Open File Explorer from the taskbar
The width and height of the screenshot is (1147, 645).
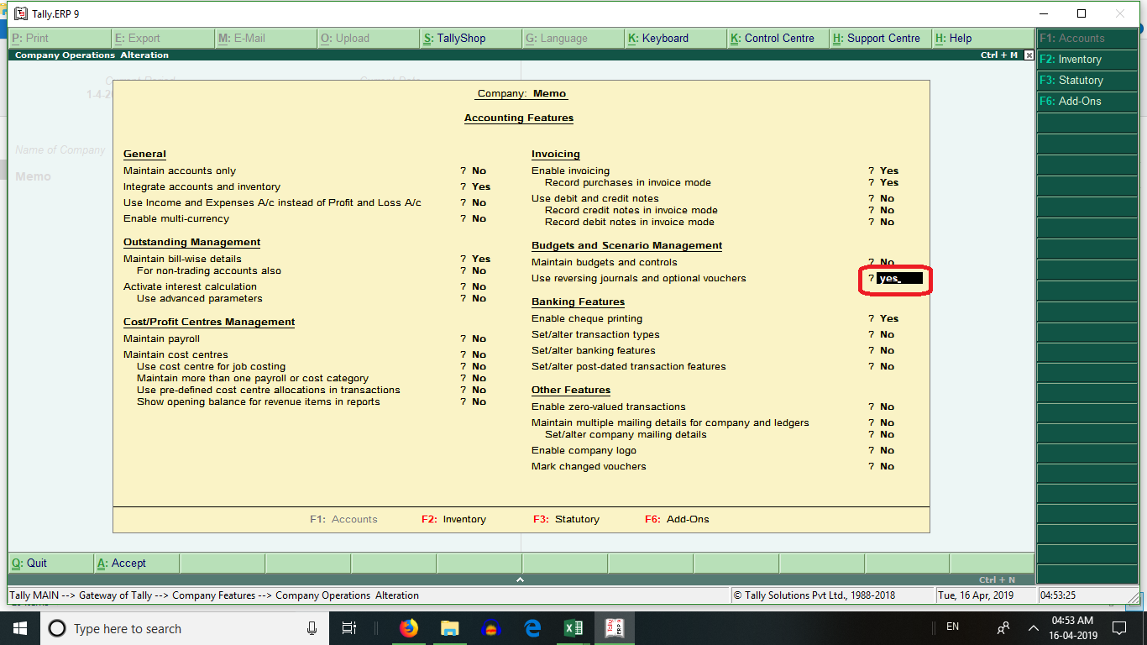(449, 627)
